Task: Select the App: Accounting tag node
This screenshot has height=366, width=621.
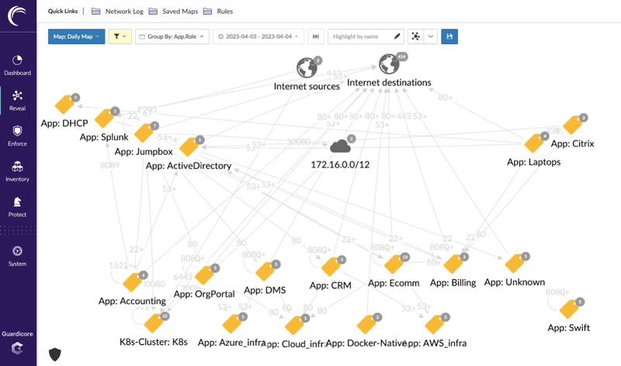Action: 132,282
